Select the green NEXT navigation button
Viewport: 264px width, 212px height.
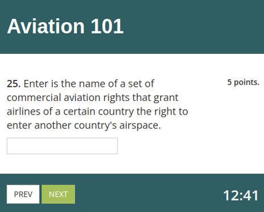(x=58, y=194)
